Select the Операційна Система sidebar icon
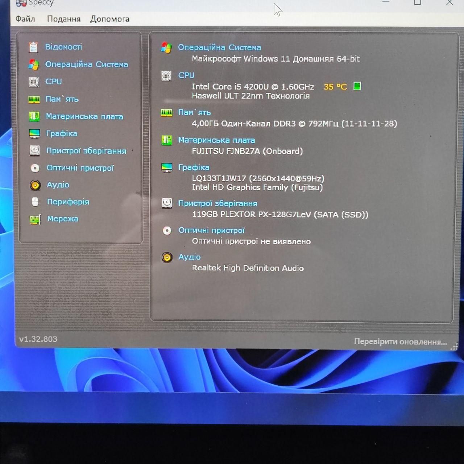Screen dimensions: 464x464 [34, 65]
